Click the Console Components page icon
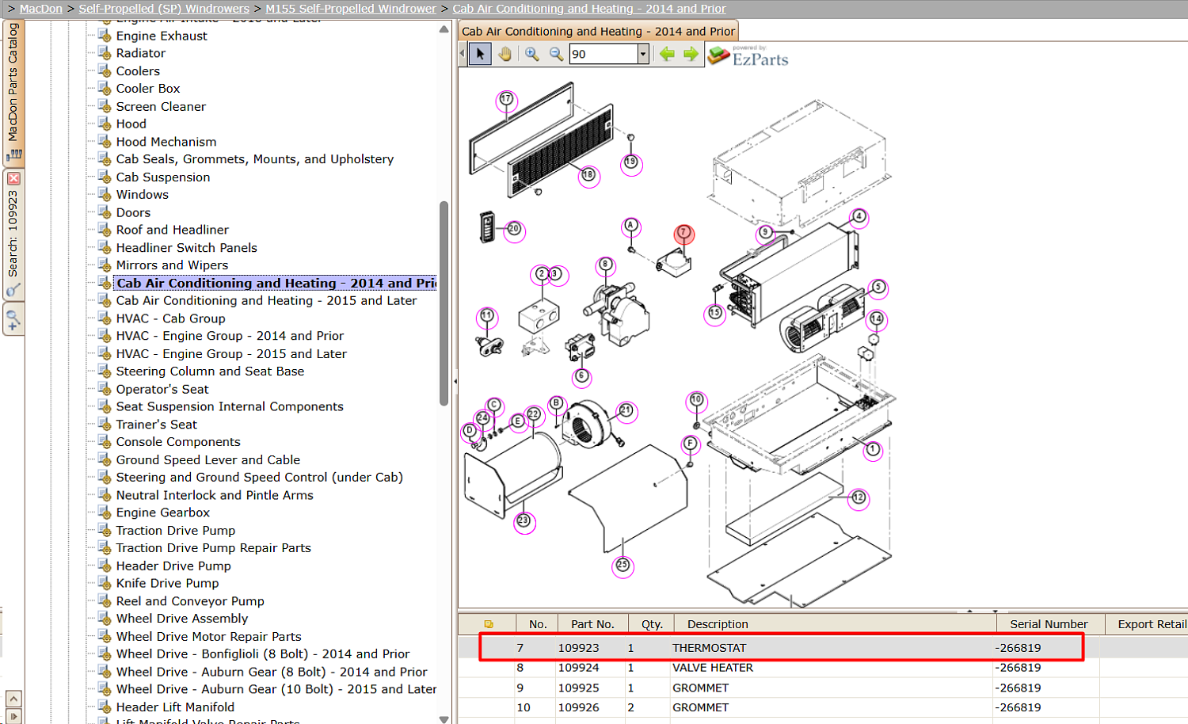1188x724 pixels. [105, 442]
